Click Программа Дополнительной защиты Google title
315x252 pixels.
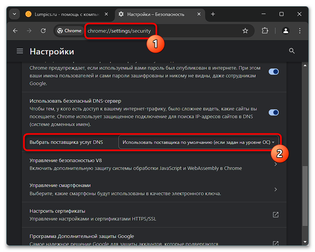point(82,236)
